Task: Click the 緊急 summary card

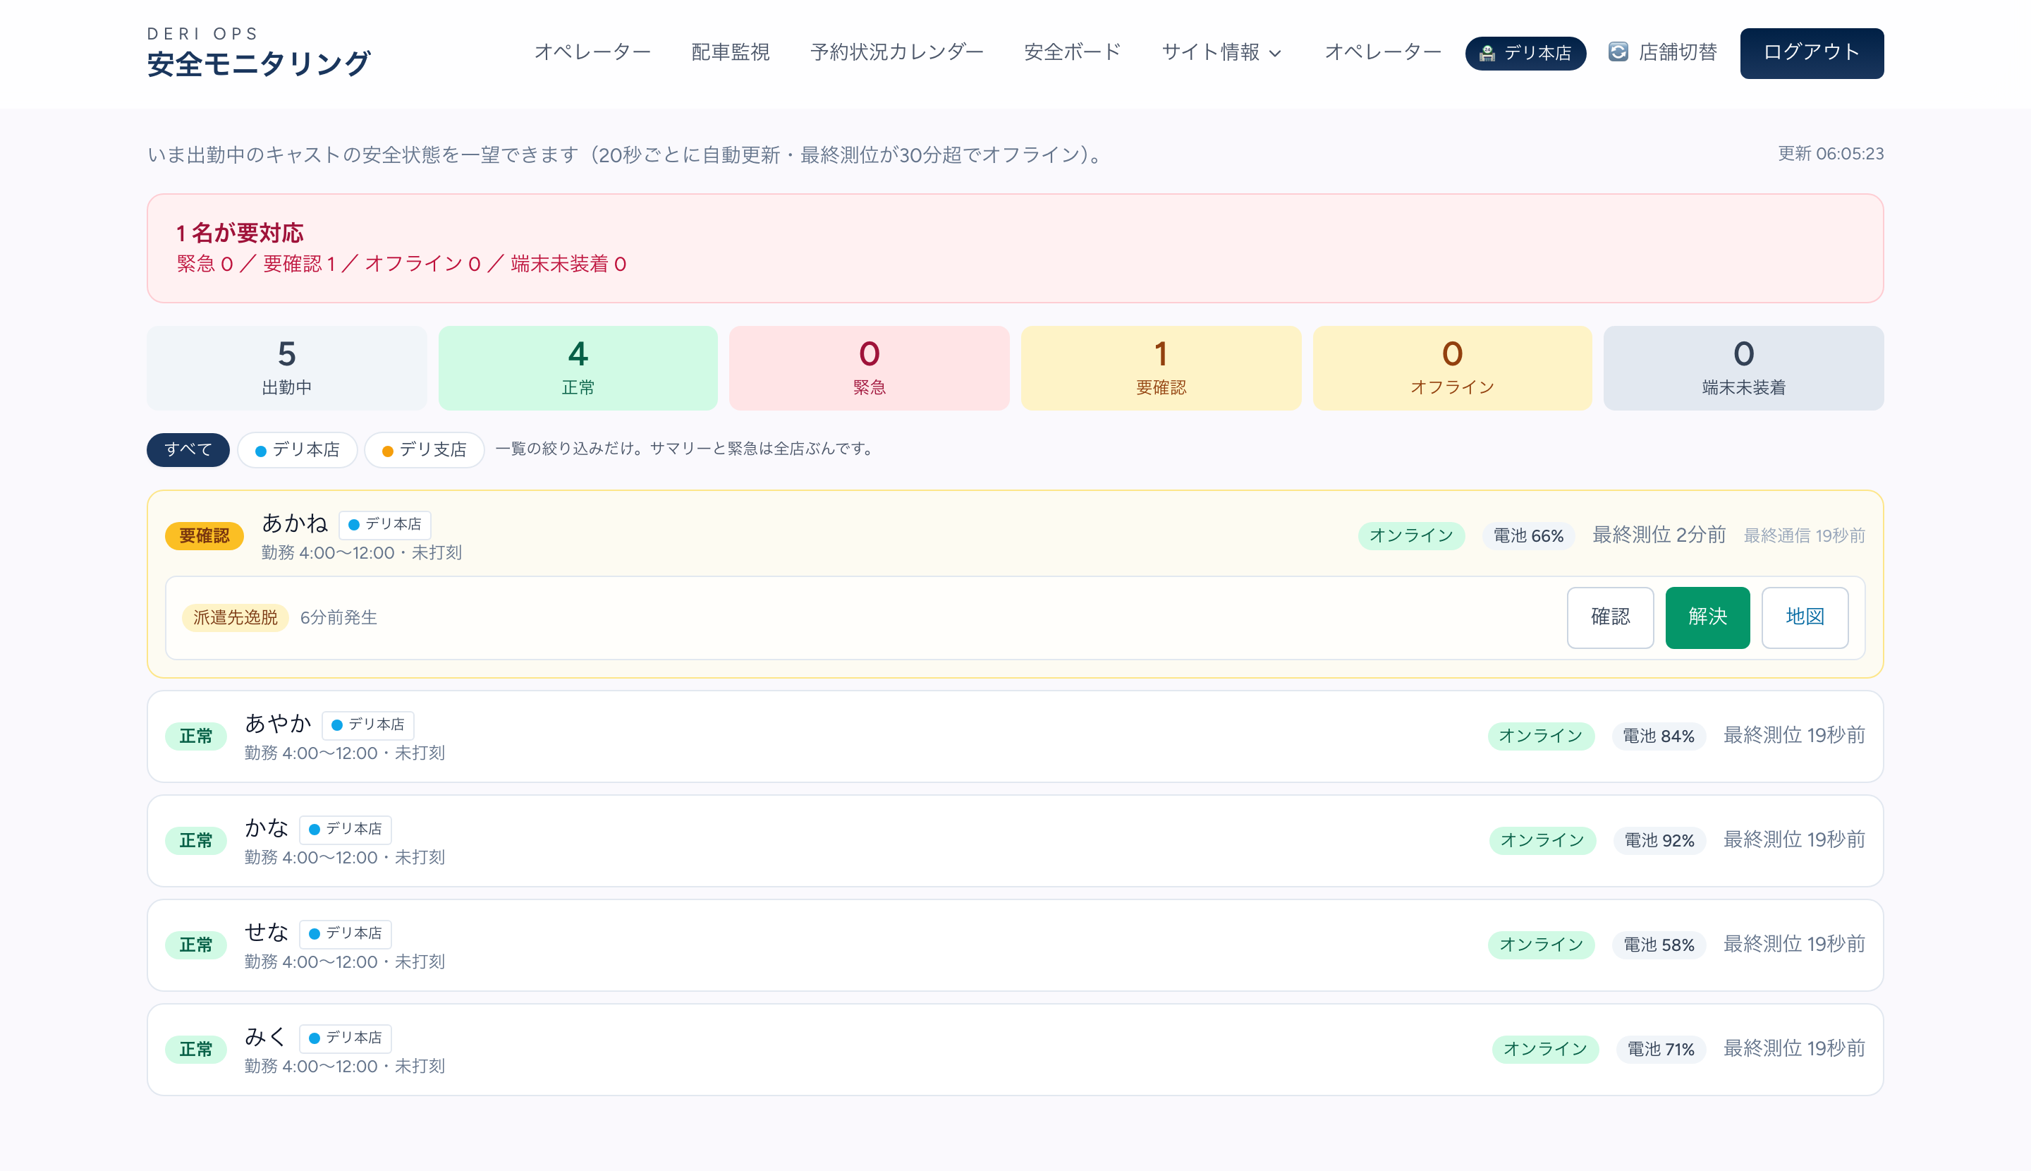Action: (x=868, y=368)
